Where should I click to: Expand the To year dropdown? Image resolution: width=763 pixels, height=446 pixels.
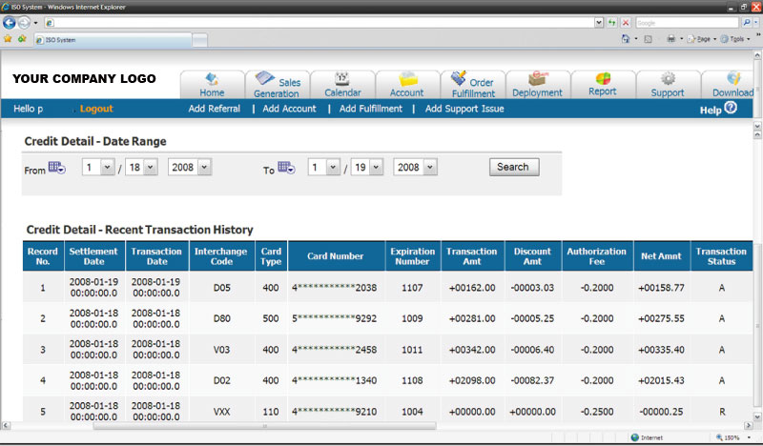click(430, 168)
